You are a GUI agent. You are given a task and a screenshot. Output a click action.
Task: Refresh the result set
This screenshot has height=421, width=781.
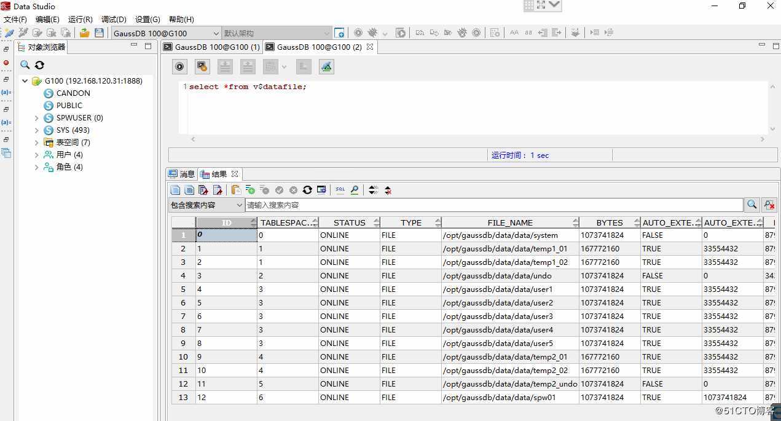coord(307,190)
